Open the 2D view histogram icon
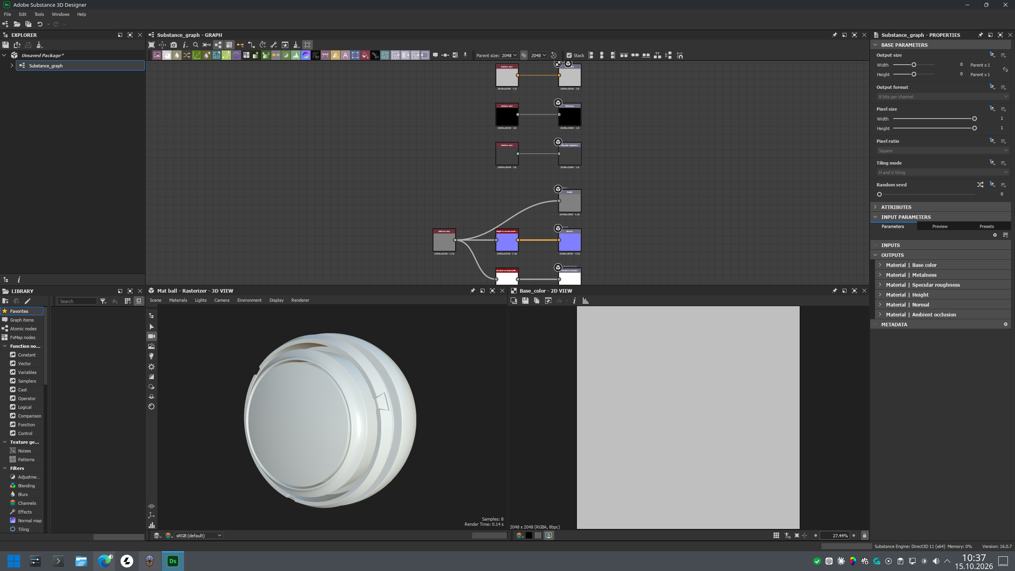The image size is (1015, 571). click(585, 301)
